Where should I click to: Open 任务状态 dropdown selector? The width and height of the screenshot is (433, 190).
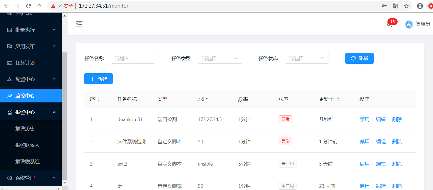tap(307, 58)
